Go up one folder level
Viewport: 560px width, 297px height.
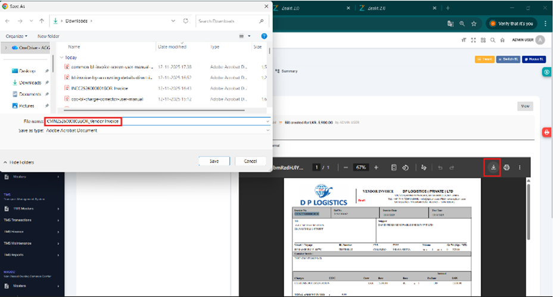tap(42, 21)
